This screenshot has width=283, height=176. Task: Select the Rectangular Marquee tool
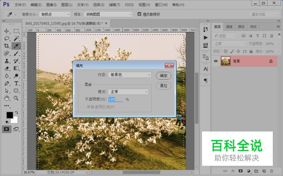point(16,31)
